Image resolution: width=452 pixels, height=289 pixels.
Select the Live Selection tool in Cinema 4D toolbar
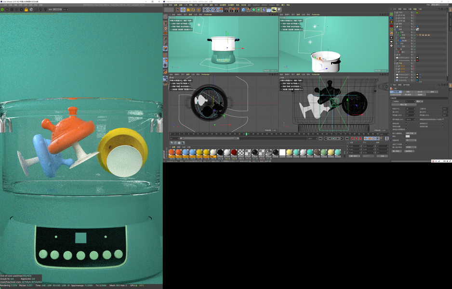(178, 10)
